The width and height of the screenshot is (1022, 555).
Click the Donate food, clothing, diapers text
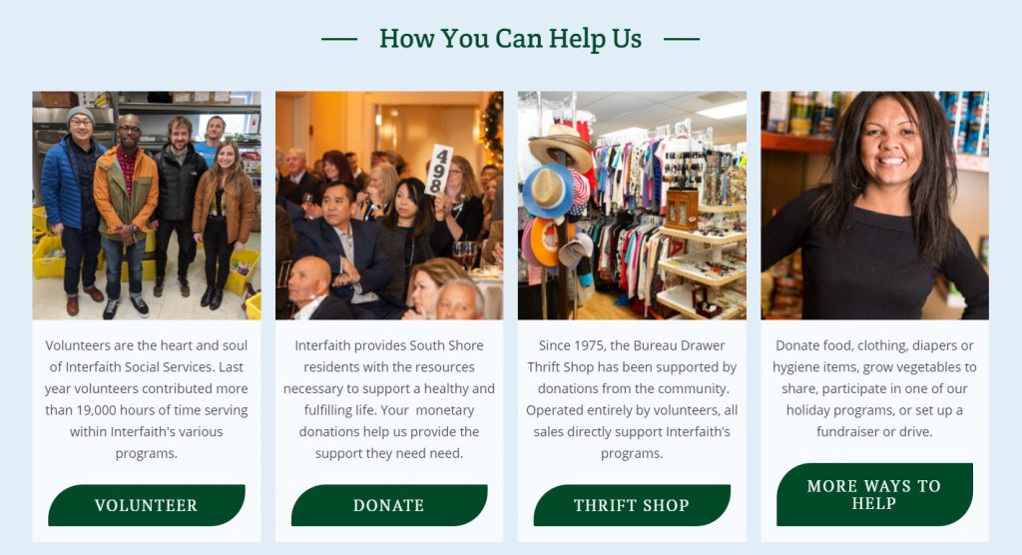point(874,388)
